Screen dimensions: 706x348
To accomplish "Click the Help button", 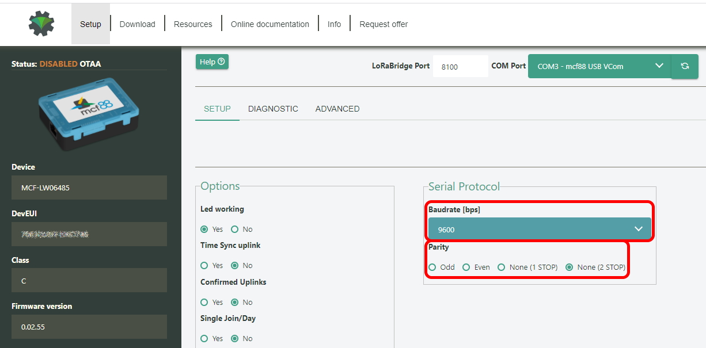I will 212,62.
